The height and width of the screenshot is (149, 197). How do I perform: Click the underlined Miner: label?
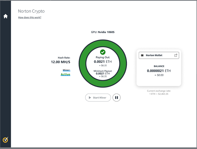66,70
